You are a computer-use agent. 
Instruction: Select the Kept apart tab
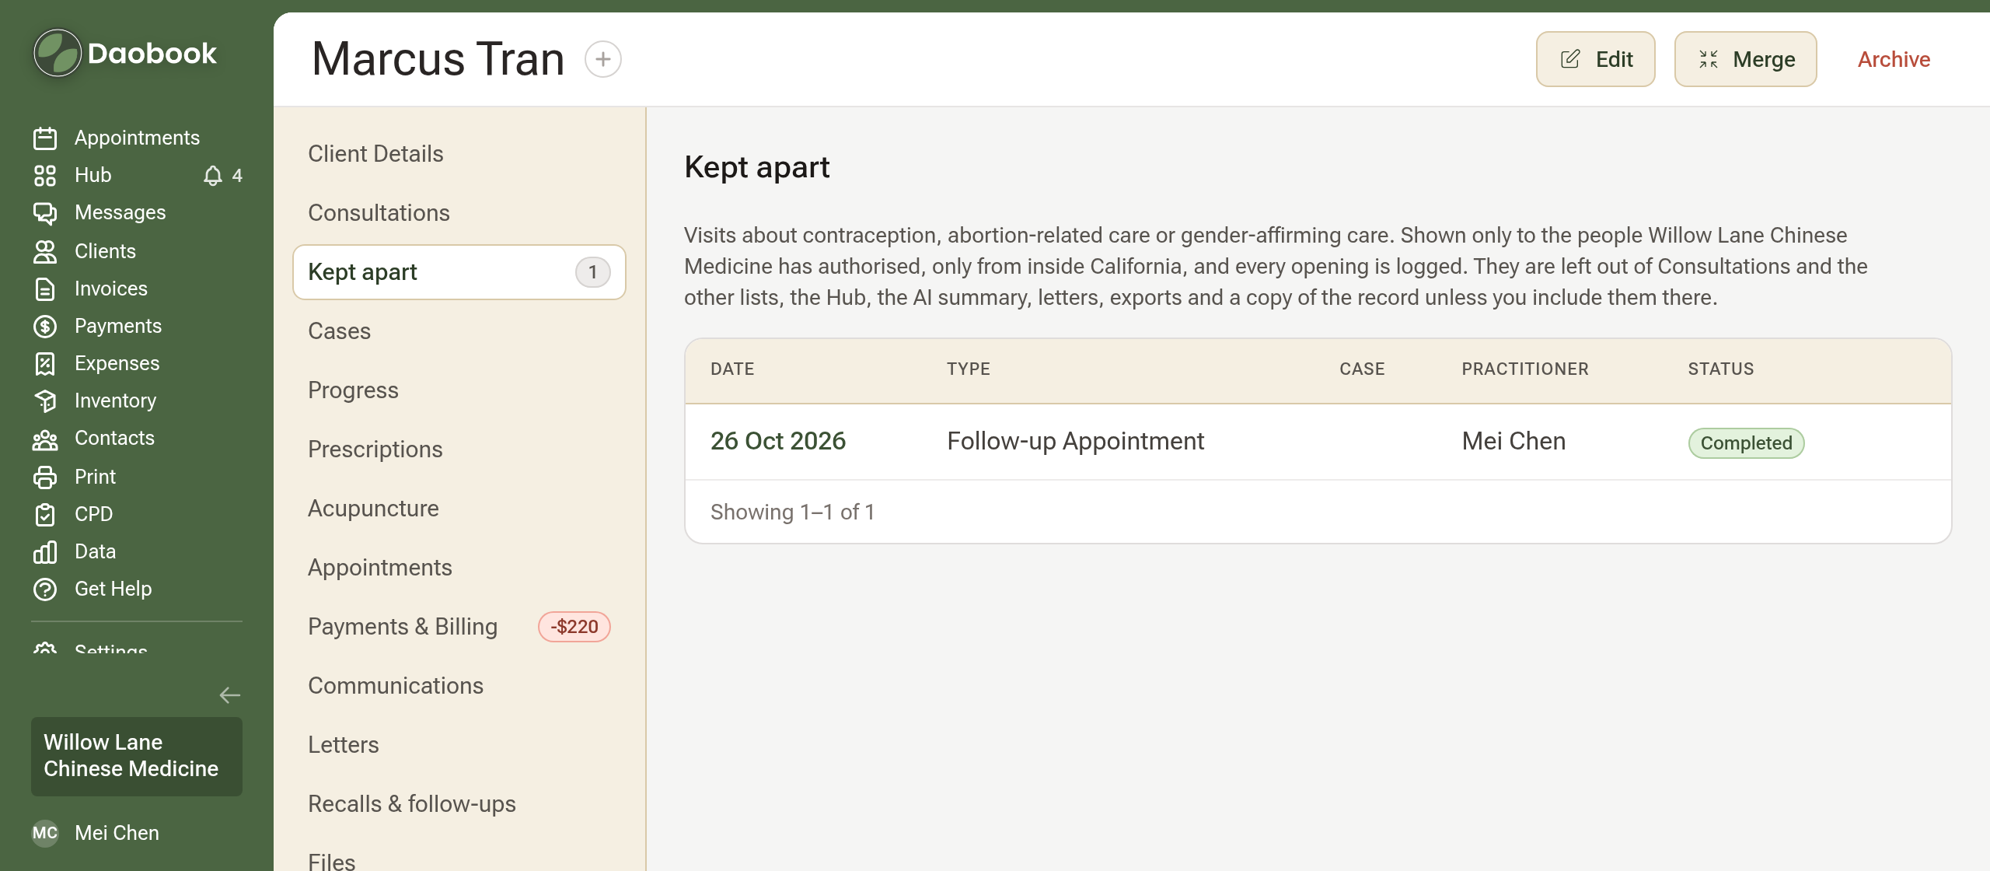tap(459, 272)
